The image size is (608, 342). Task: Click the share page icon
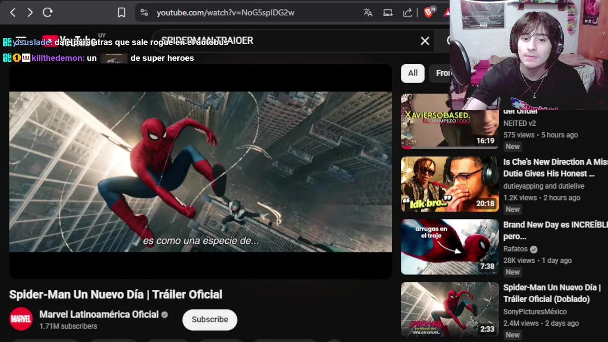[408, 13]
